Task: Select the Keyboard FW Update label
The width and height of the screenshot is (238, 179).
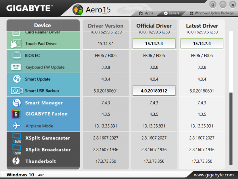Action: pyautogui.click(x=45, y=67)
